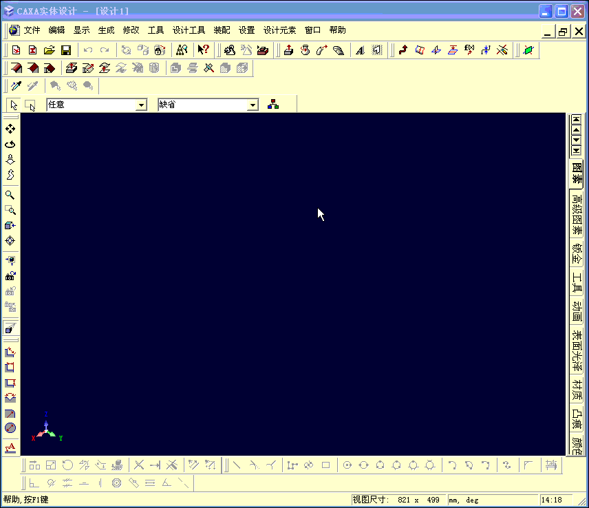Switch to the 动画 catalog tab

577,310
